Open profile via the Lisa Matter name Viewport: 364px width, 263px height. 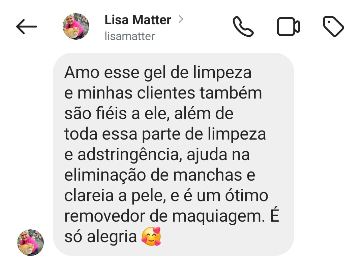click(x=138, y=20)
